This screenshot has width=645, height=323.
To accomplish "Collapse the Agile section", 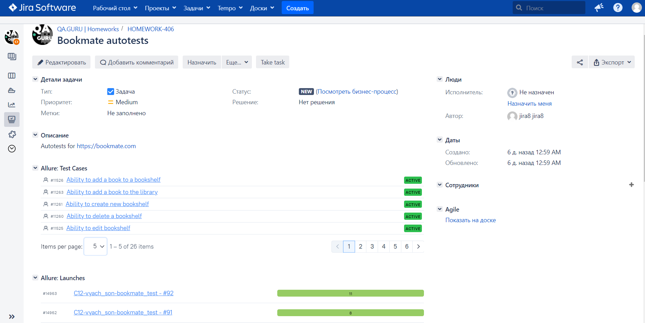I will click(440, 209).
